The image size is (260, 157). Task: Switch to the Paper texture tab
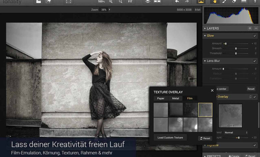point(161,98)
